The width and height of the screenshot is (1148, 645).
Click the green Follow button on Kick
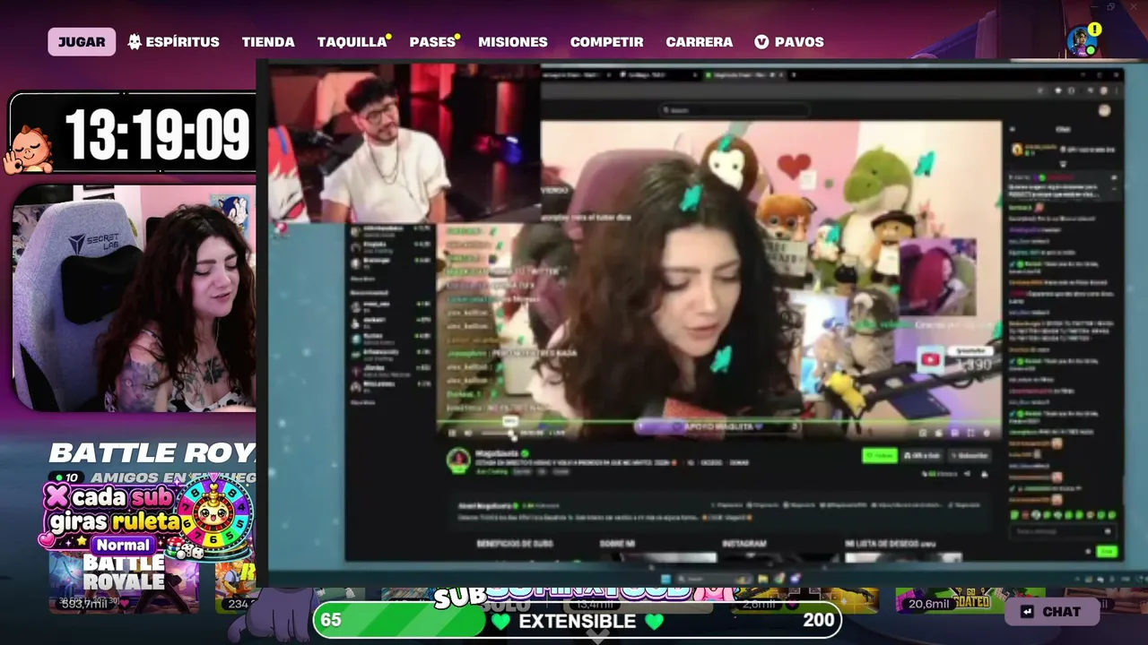pos(880,456)
